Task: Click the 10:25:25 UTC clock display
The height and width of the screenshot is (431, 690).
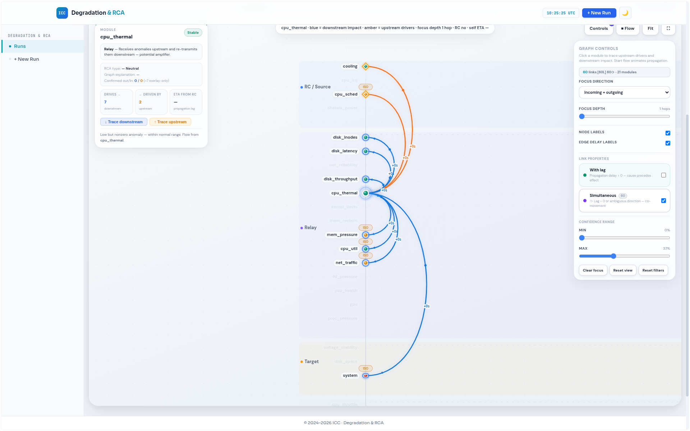Action: [x=561, y=13]
